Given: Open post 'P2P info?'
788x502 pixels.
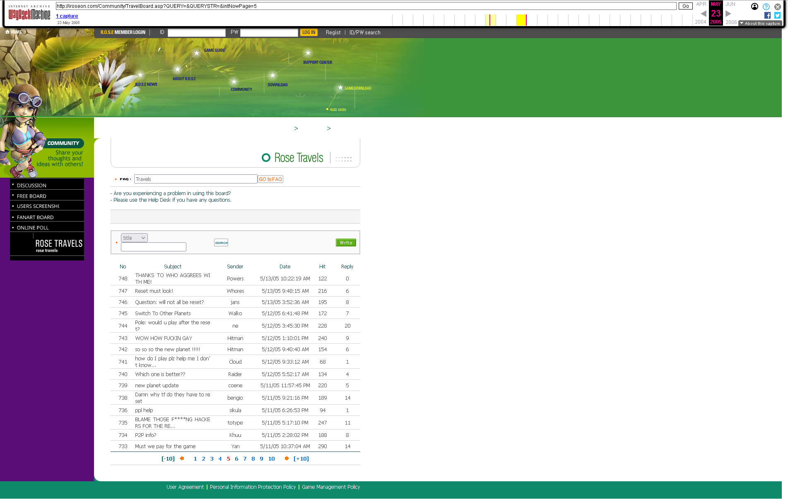Looking at the screenshot, I should click(x=146, y=435).
